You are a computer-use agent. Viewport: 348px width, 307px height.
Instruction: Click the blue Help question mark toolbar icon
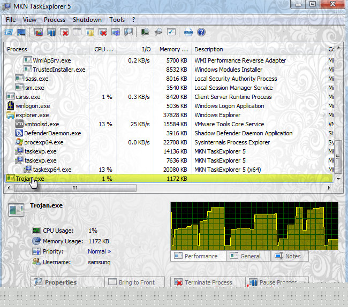pos(201,33)
